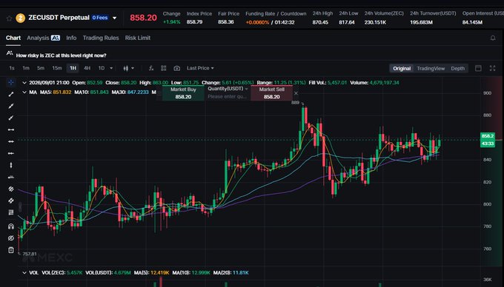Open the Info tab
This screenshot has height=287, width=504.
click(71, 38)
